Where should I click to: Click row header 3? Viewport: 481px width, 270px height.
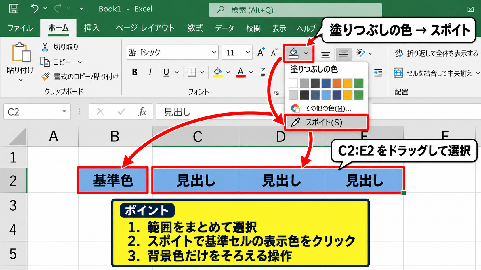point(13,205)
